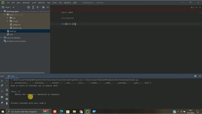Screen dimensions: 202x114
Task: Collapse the Starterproject root folder
Action: tap(1, 11)
